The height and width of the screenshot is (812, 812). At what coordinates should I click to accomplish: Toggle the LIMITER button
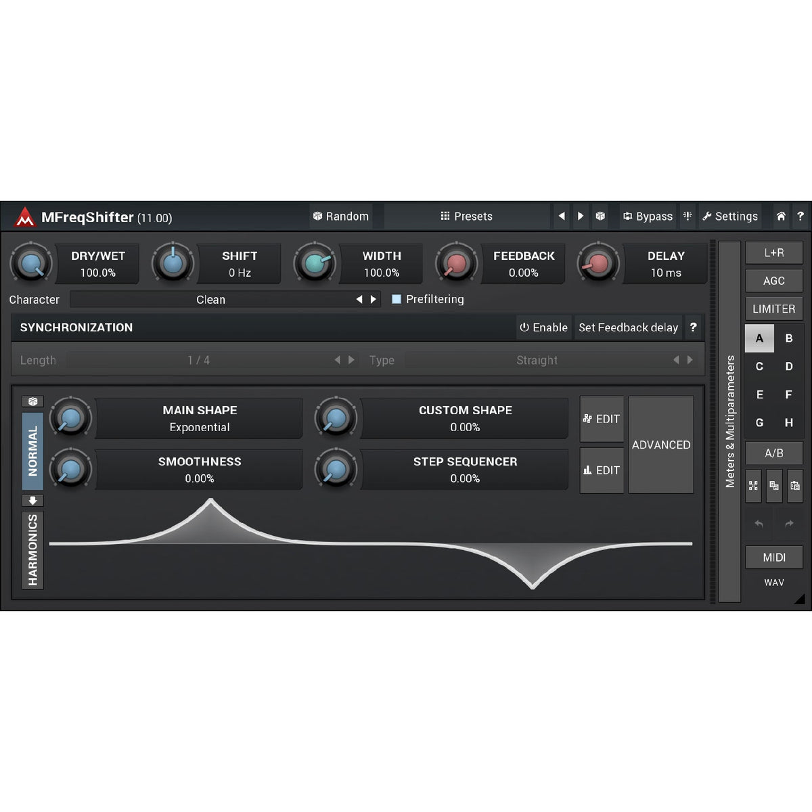coord(774,309)
